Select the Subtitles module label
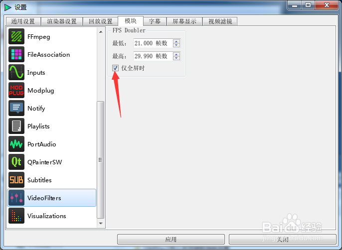342x250 pixels. (39, 180)
